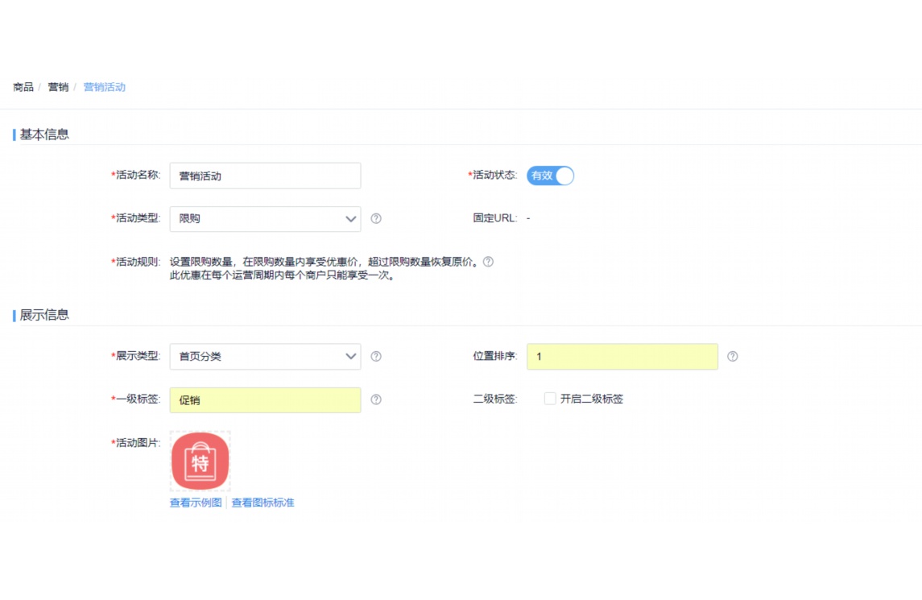Click the help icon beside 活动类型 dropdown

(376, 218)
